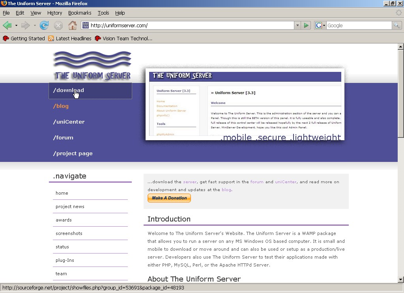Screen dimensions: 404x293
Task: Open the File menu
Action: (6, 13)
